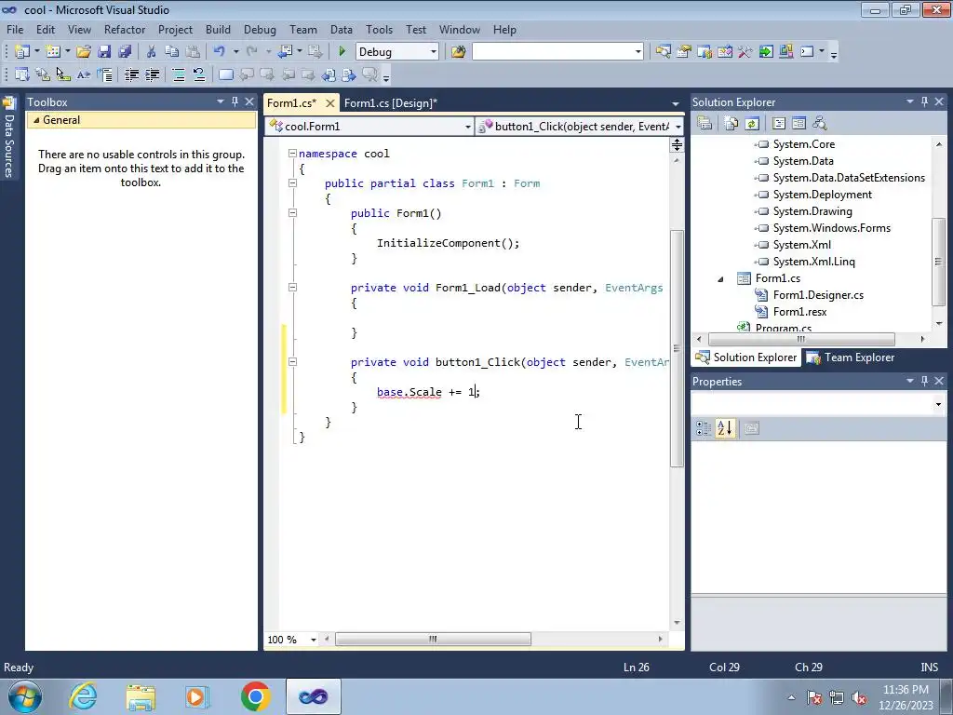Toggle Alphabetical sort in Properties panel
953x715 pixels.
725,428
